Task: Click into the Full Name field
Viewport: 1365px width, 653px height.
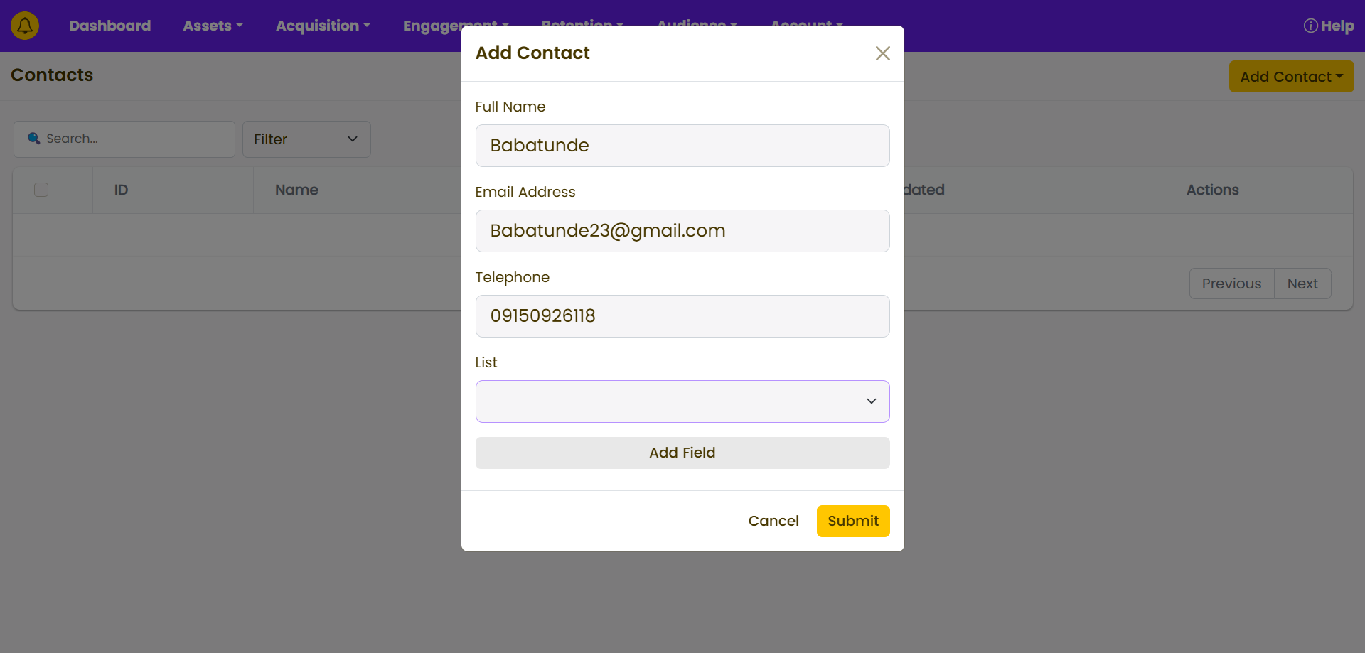Action: point(682,146)
